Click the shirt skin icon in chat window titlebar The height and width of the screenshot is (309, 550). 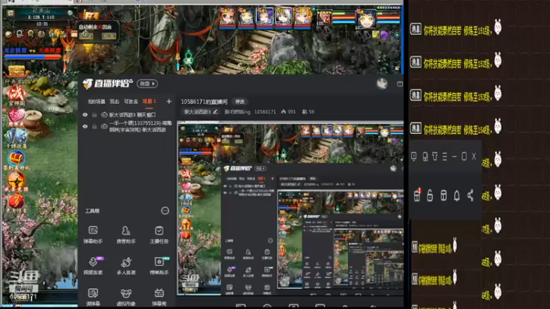coord(435,157)
